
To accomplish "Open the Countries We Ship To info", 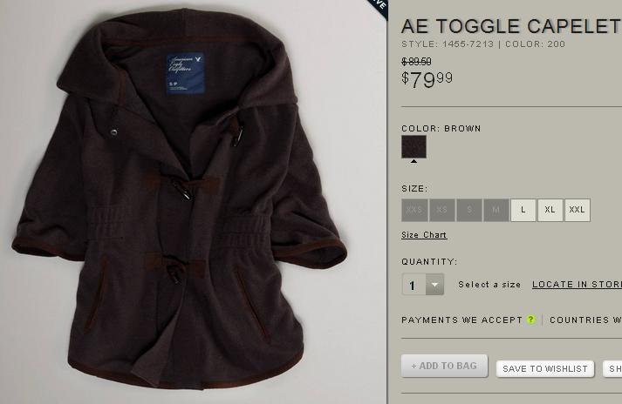I will click(585, 320).
